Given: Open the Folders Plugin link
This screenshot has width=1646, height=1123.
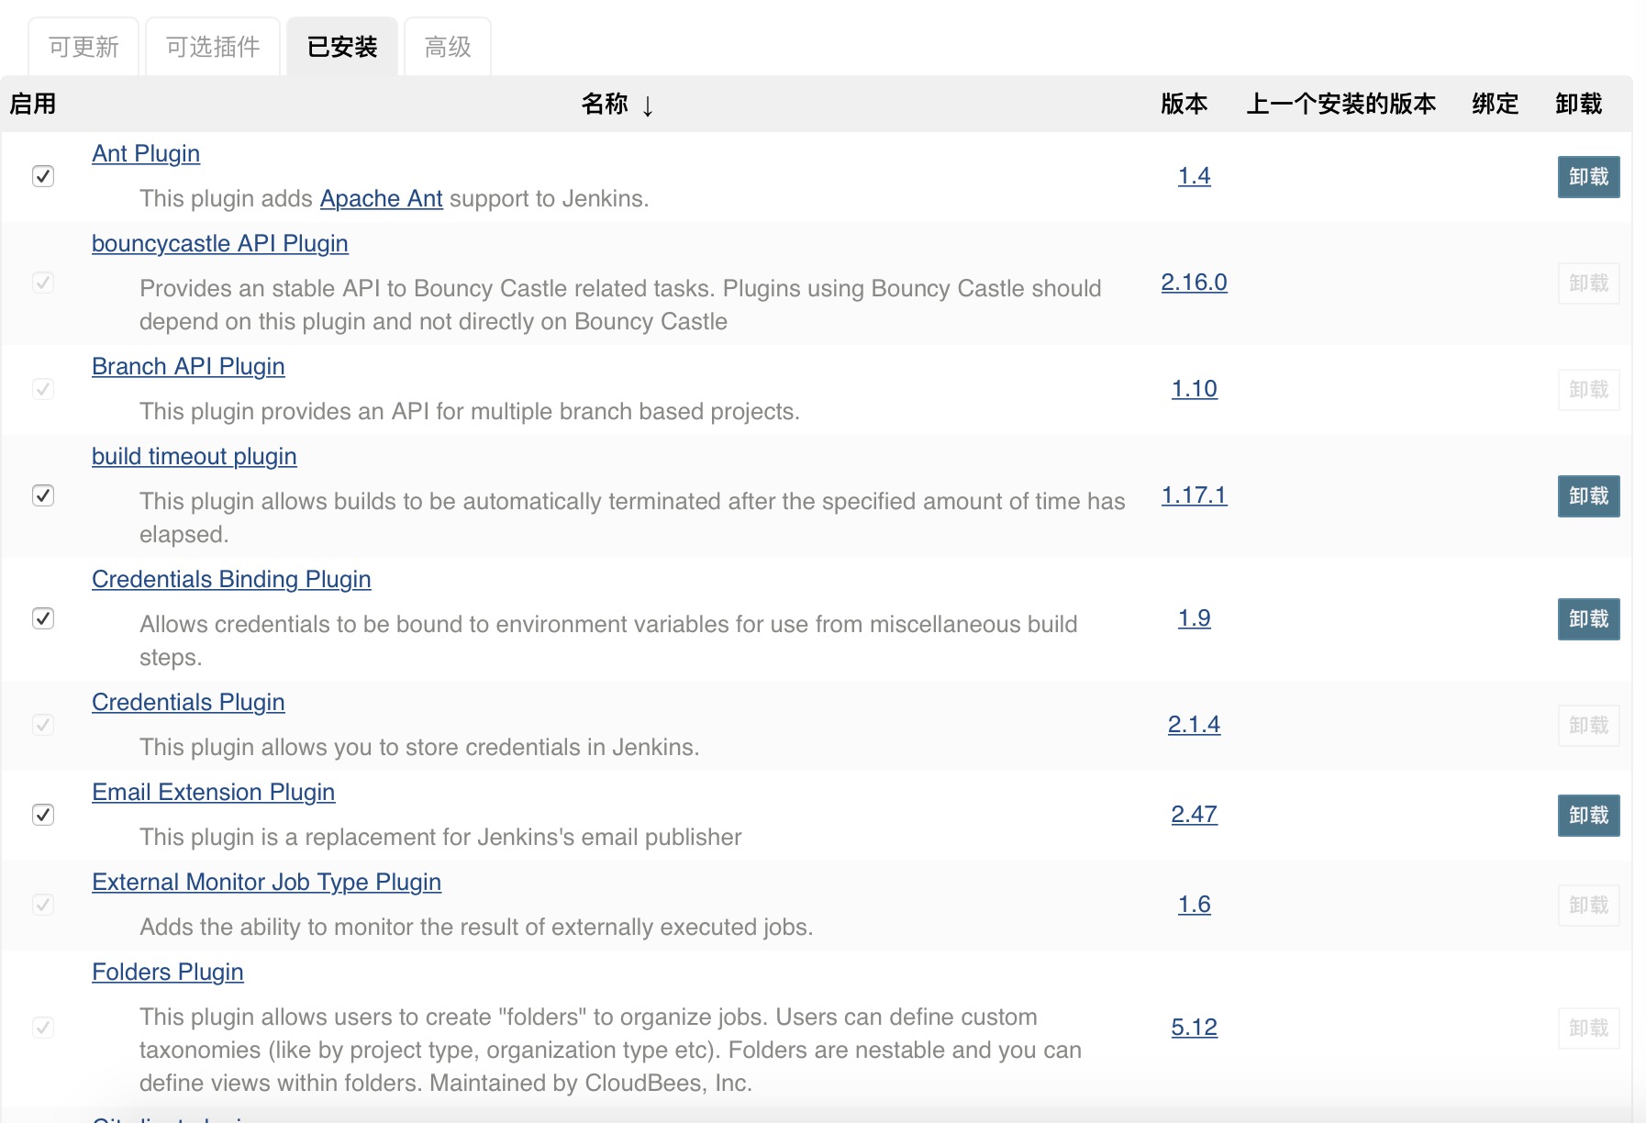Looking at the screenshot, I should 168,972.
